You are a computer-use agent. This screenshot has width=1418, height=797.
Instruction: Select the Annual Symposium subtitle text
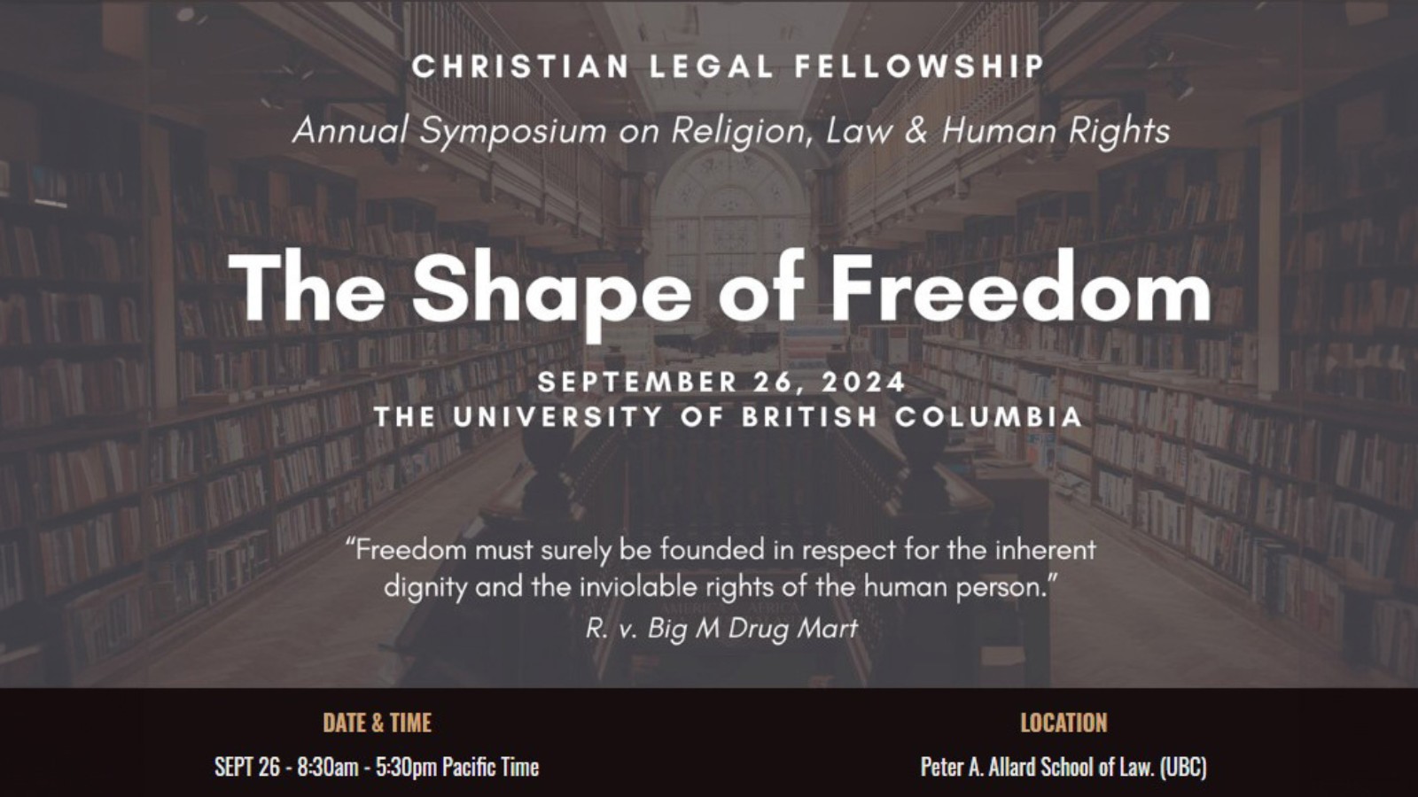coord(731,131)
